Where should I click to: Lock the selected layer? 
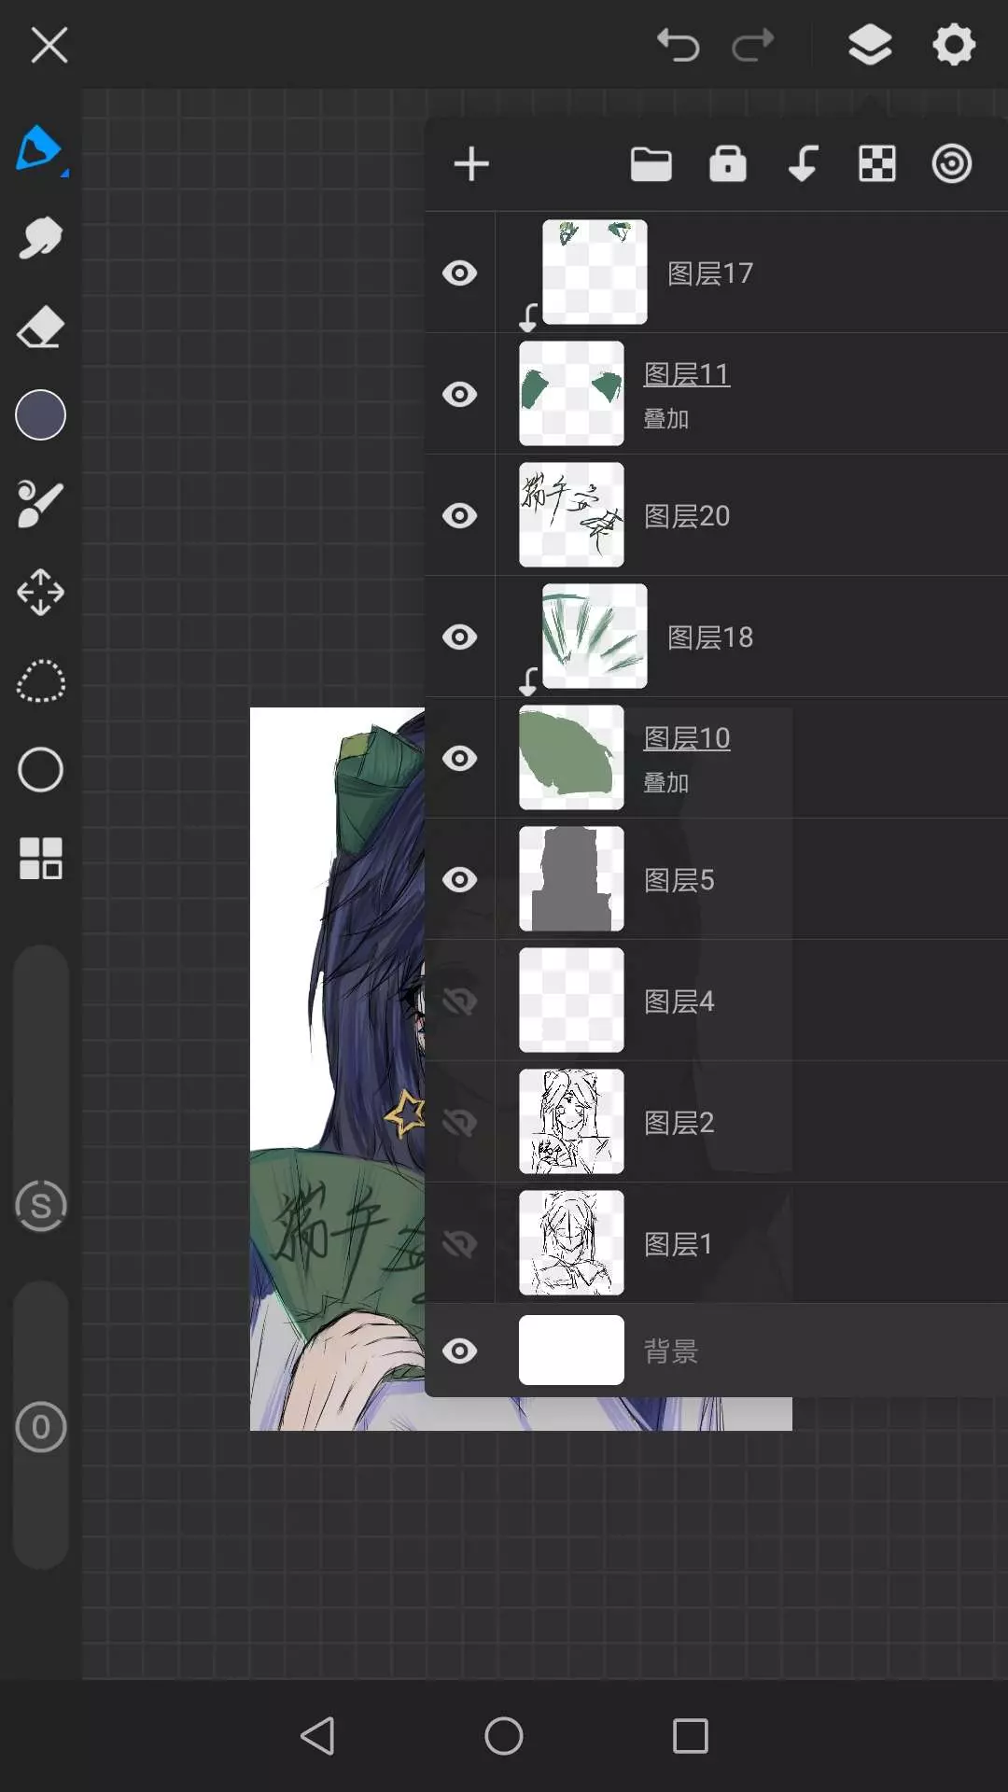[x=728, y=163]
